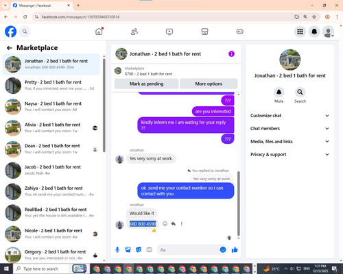Reload the browser page
This screenshot has width=343, height=274.
click(25, 17)
